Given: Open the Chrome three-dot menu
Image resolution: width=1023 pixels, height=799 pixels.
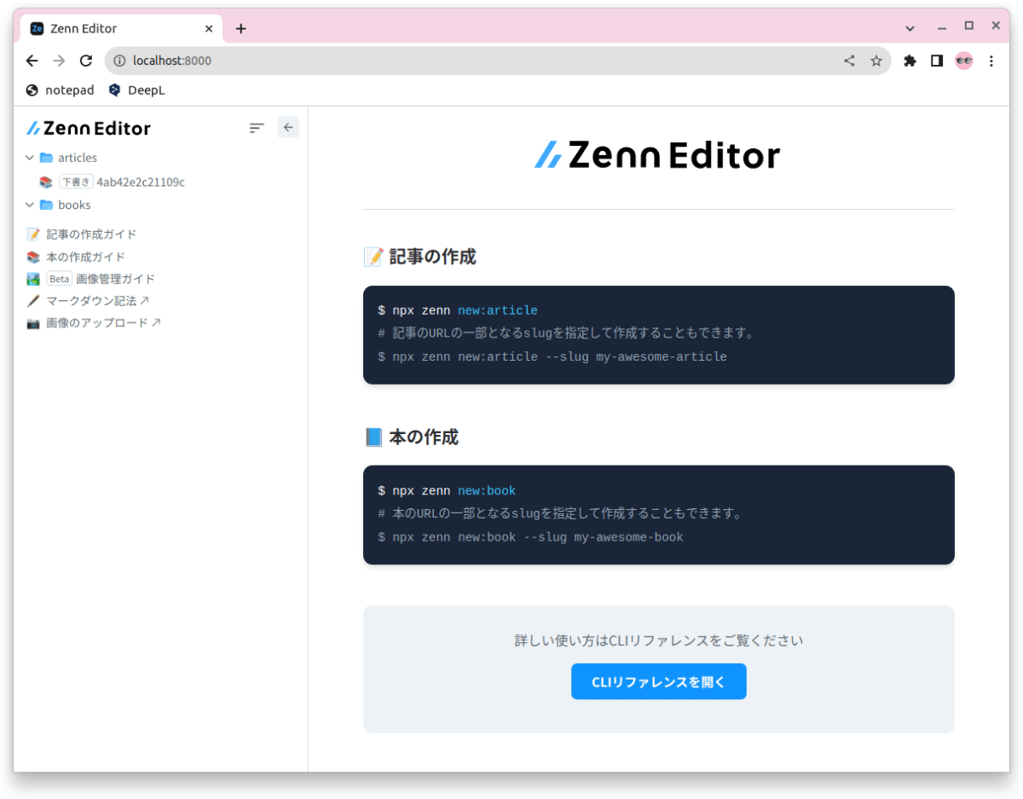Looking at the screenshot, I should pos(991,61).
